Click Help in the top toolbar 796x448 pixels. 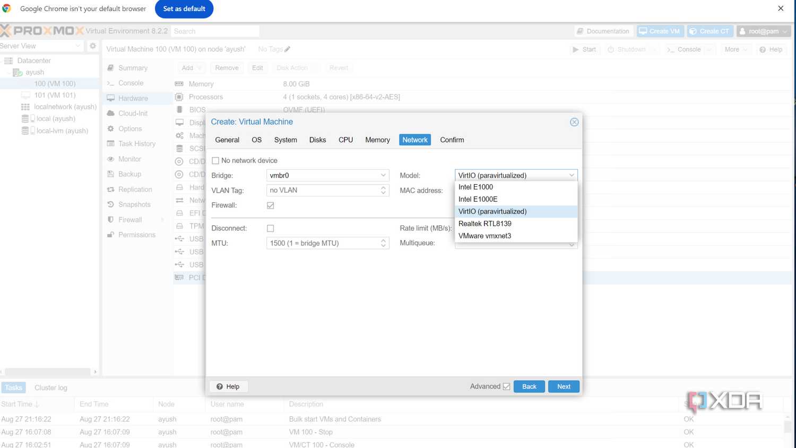(x=771, y=49)
